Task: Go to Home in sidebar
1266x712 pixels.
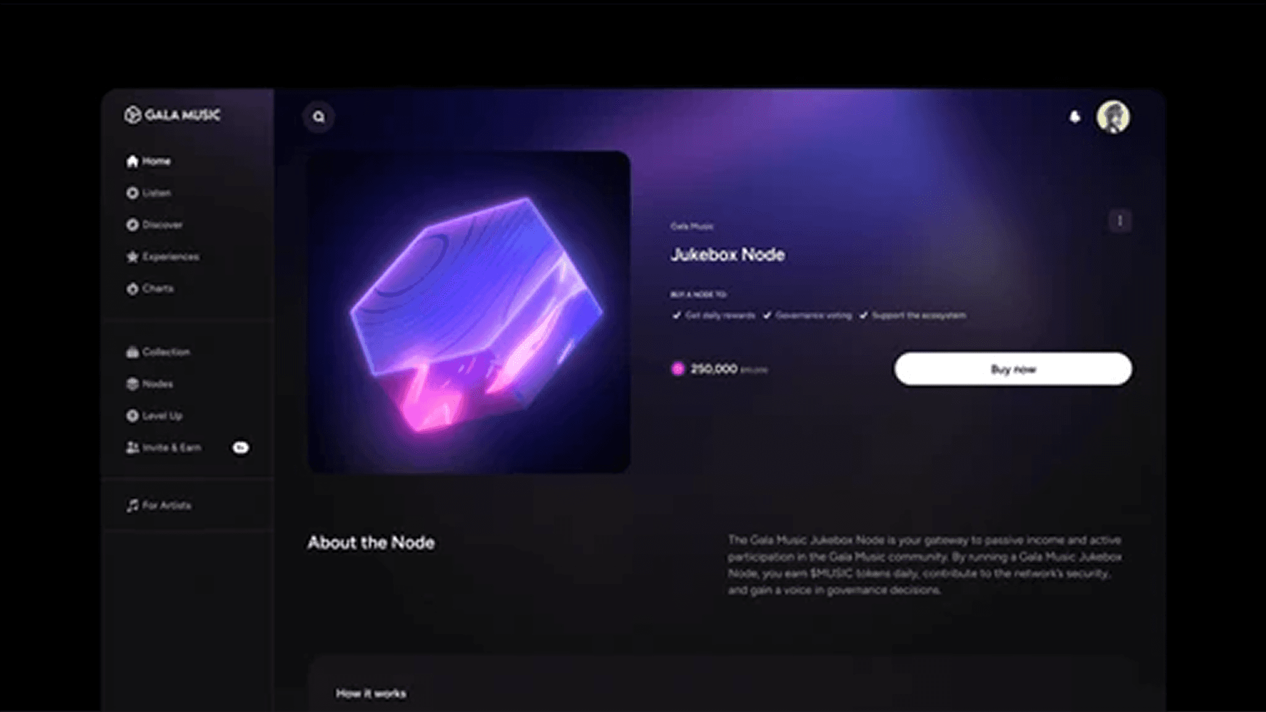Action: point(148,161)
